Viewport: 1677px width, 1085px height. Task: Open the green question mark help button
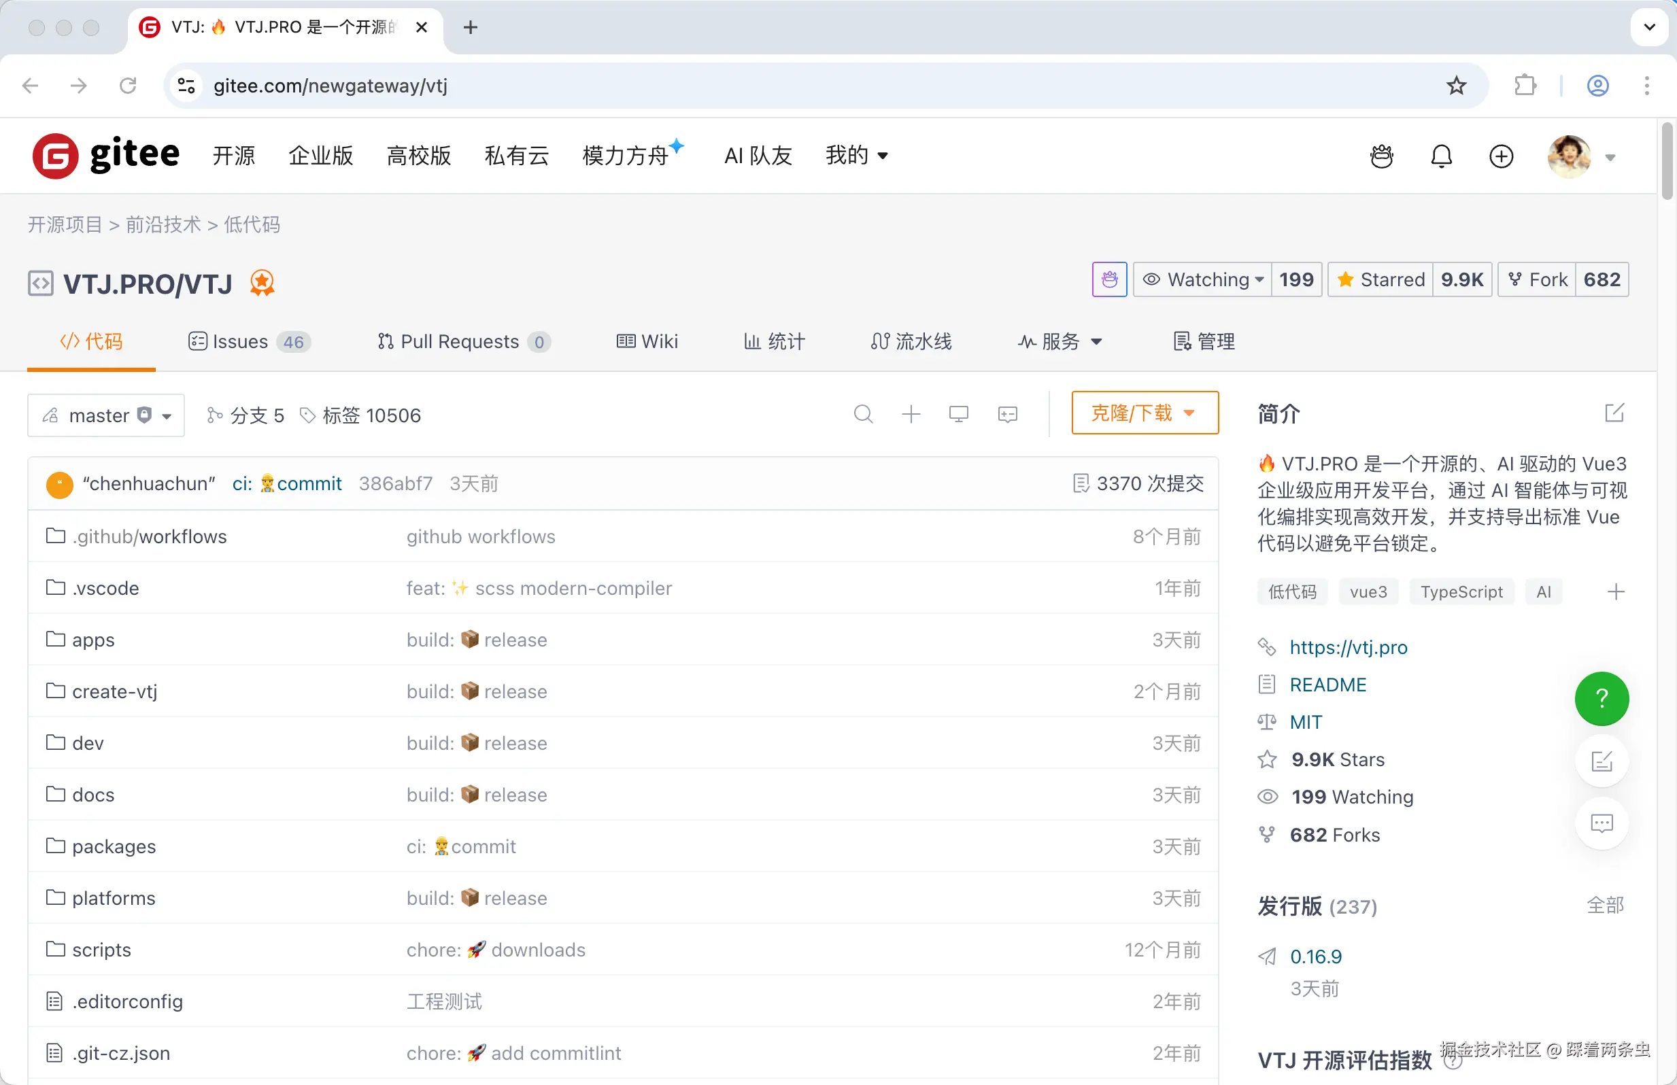1601,698
